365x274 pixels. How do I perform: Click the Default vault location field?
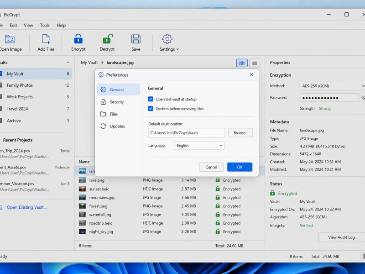[x=187, y=133]
